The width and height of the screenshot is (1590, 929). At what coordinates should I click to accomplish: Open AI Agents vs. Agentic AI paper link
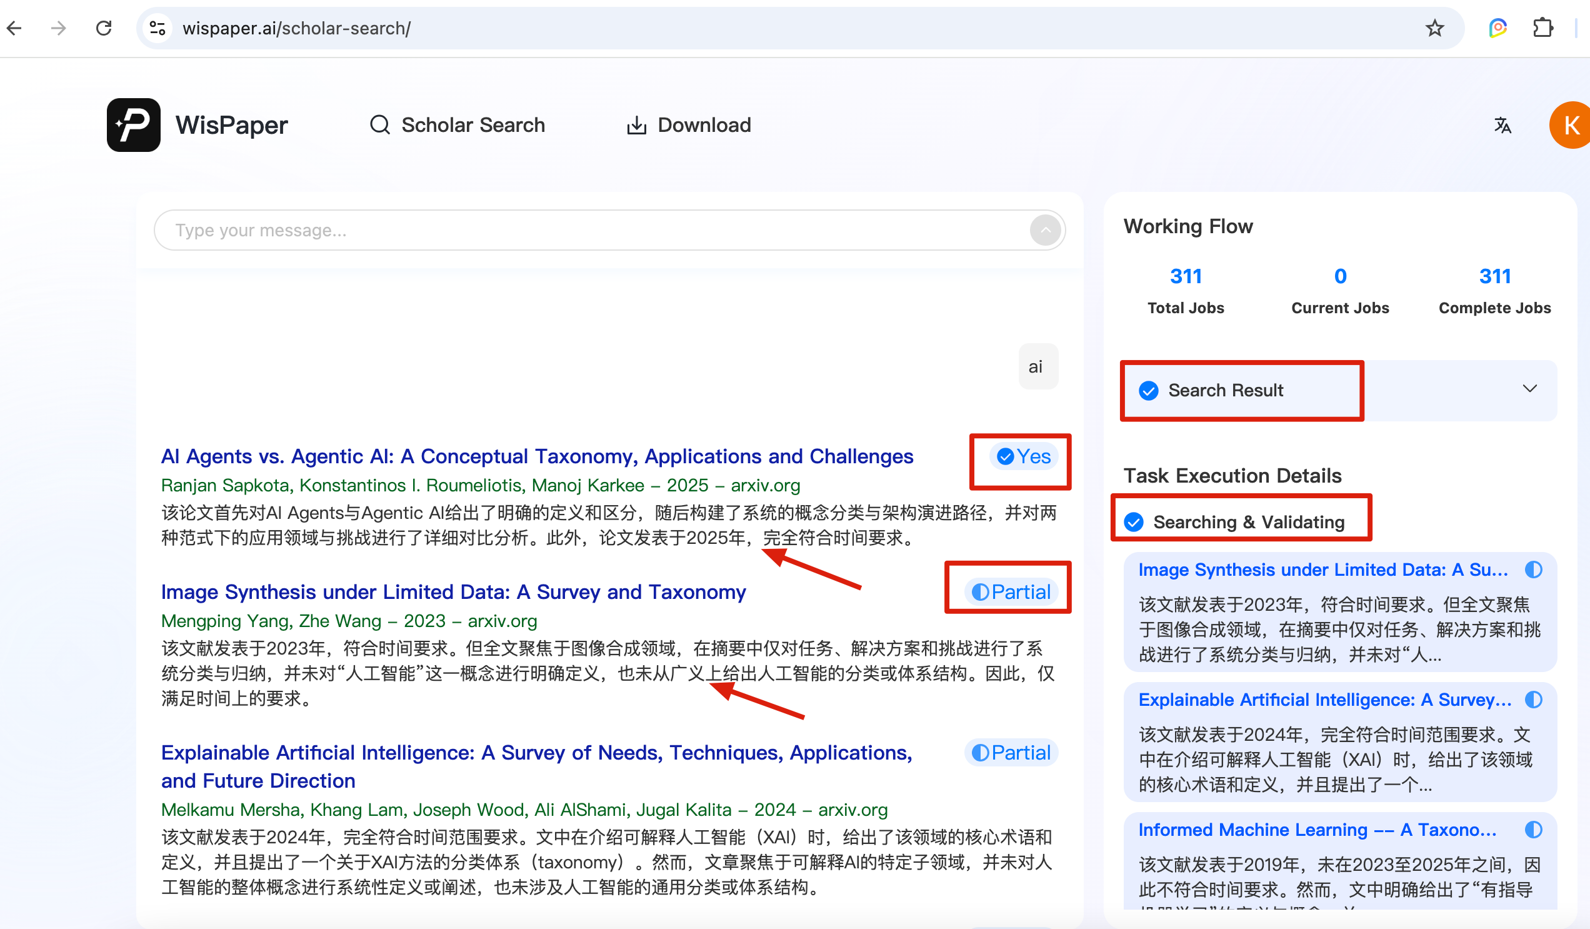tap(536, 456)
